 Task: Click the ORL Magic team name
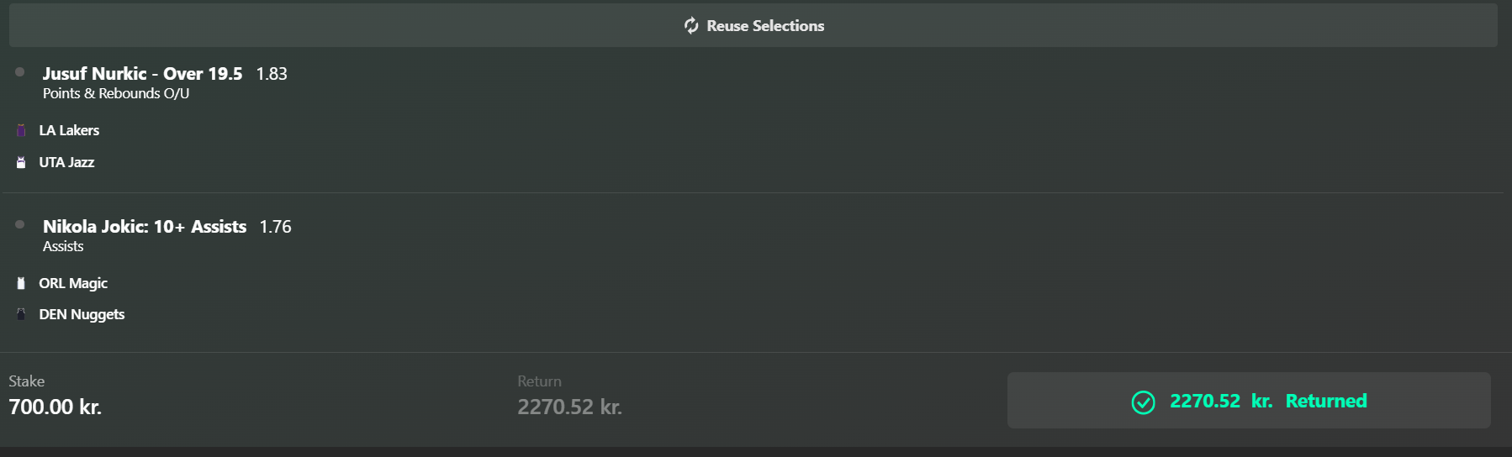pyautogui.click(x=73, y=283)
